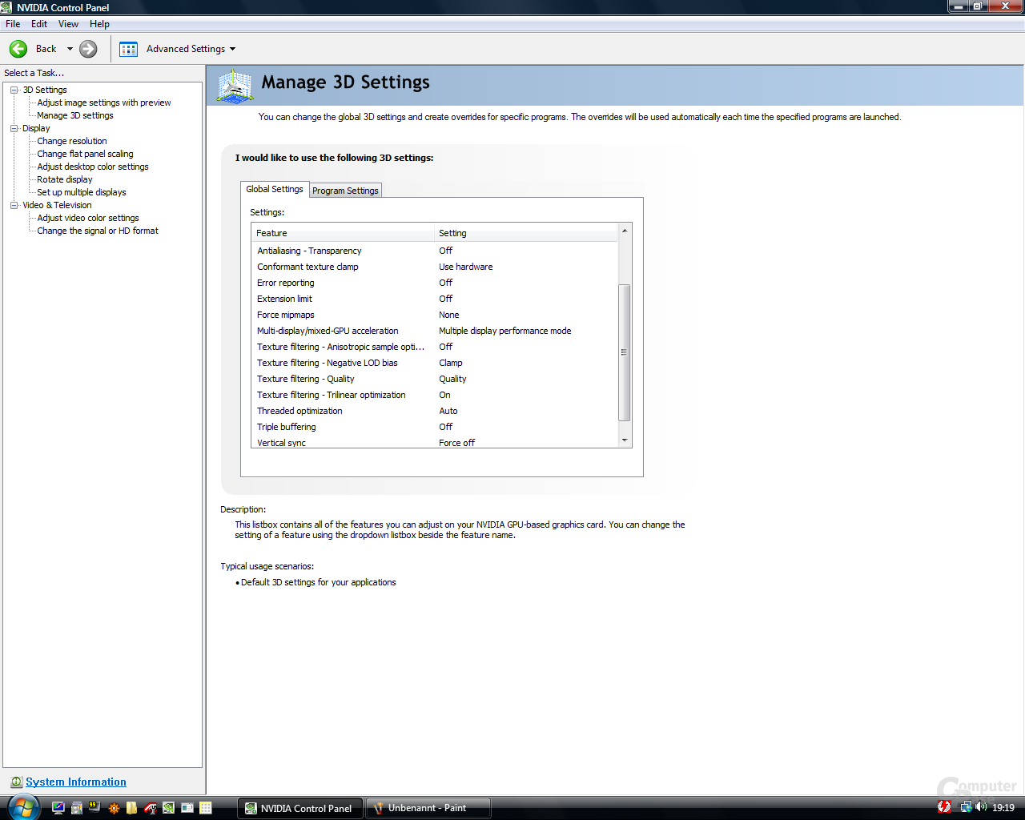
Task: Click the gray Forward arrow icon
Action: 88,49
